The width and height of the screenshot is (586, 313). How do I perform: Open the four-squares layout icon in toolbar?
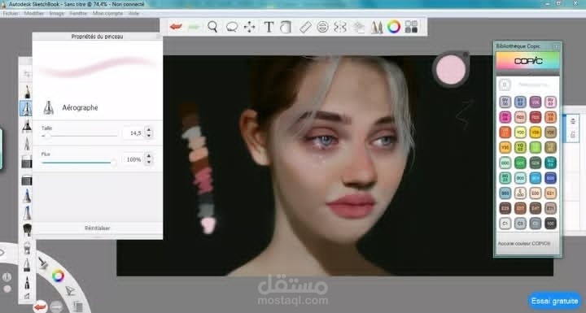coord(411,27)
